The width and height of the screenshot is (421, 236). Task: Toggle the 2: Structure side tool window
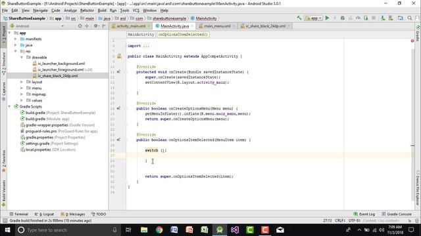click(4, 64)
